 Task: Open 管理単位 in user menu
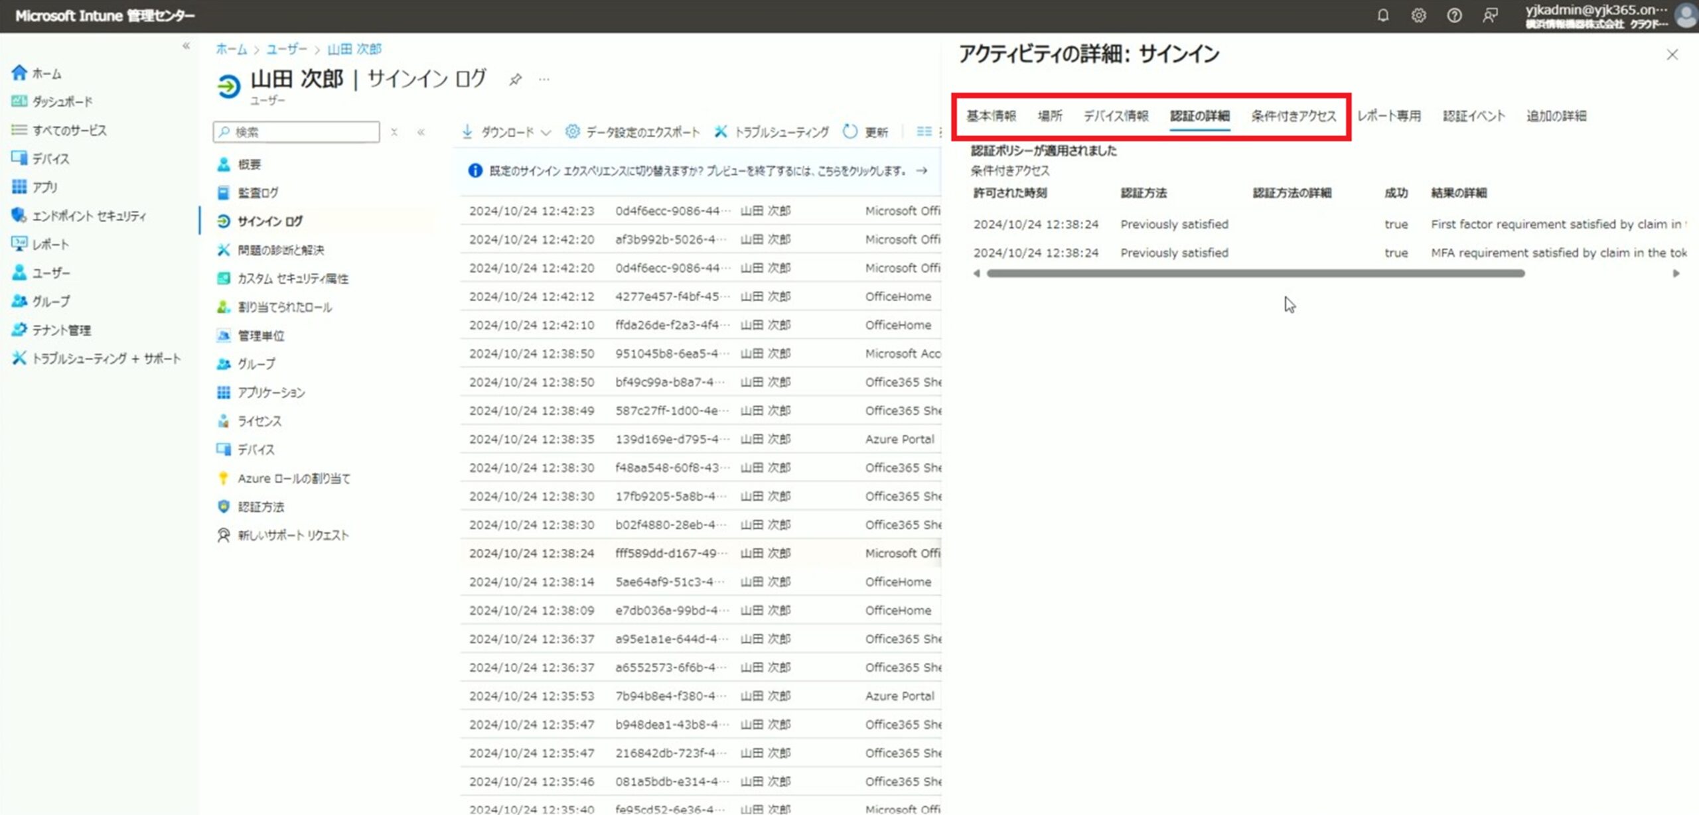pyautogui.click(x=250, y=336)
